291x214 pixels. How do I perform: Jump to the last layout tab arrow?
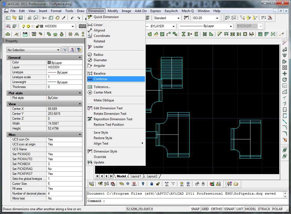point(111,176)
